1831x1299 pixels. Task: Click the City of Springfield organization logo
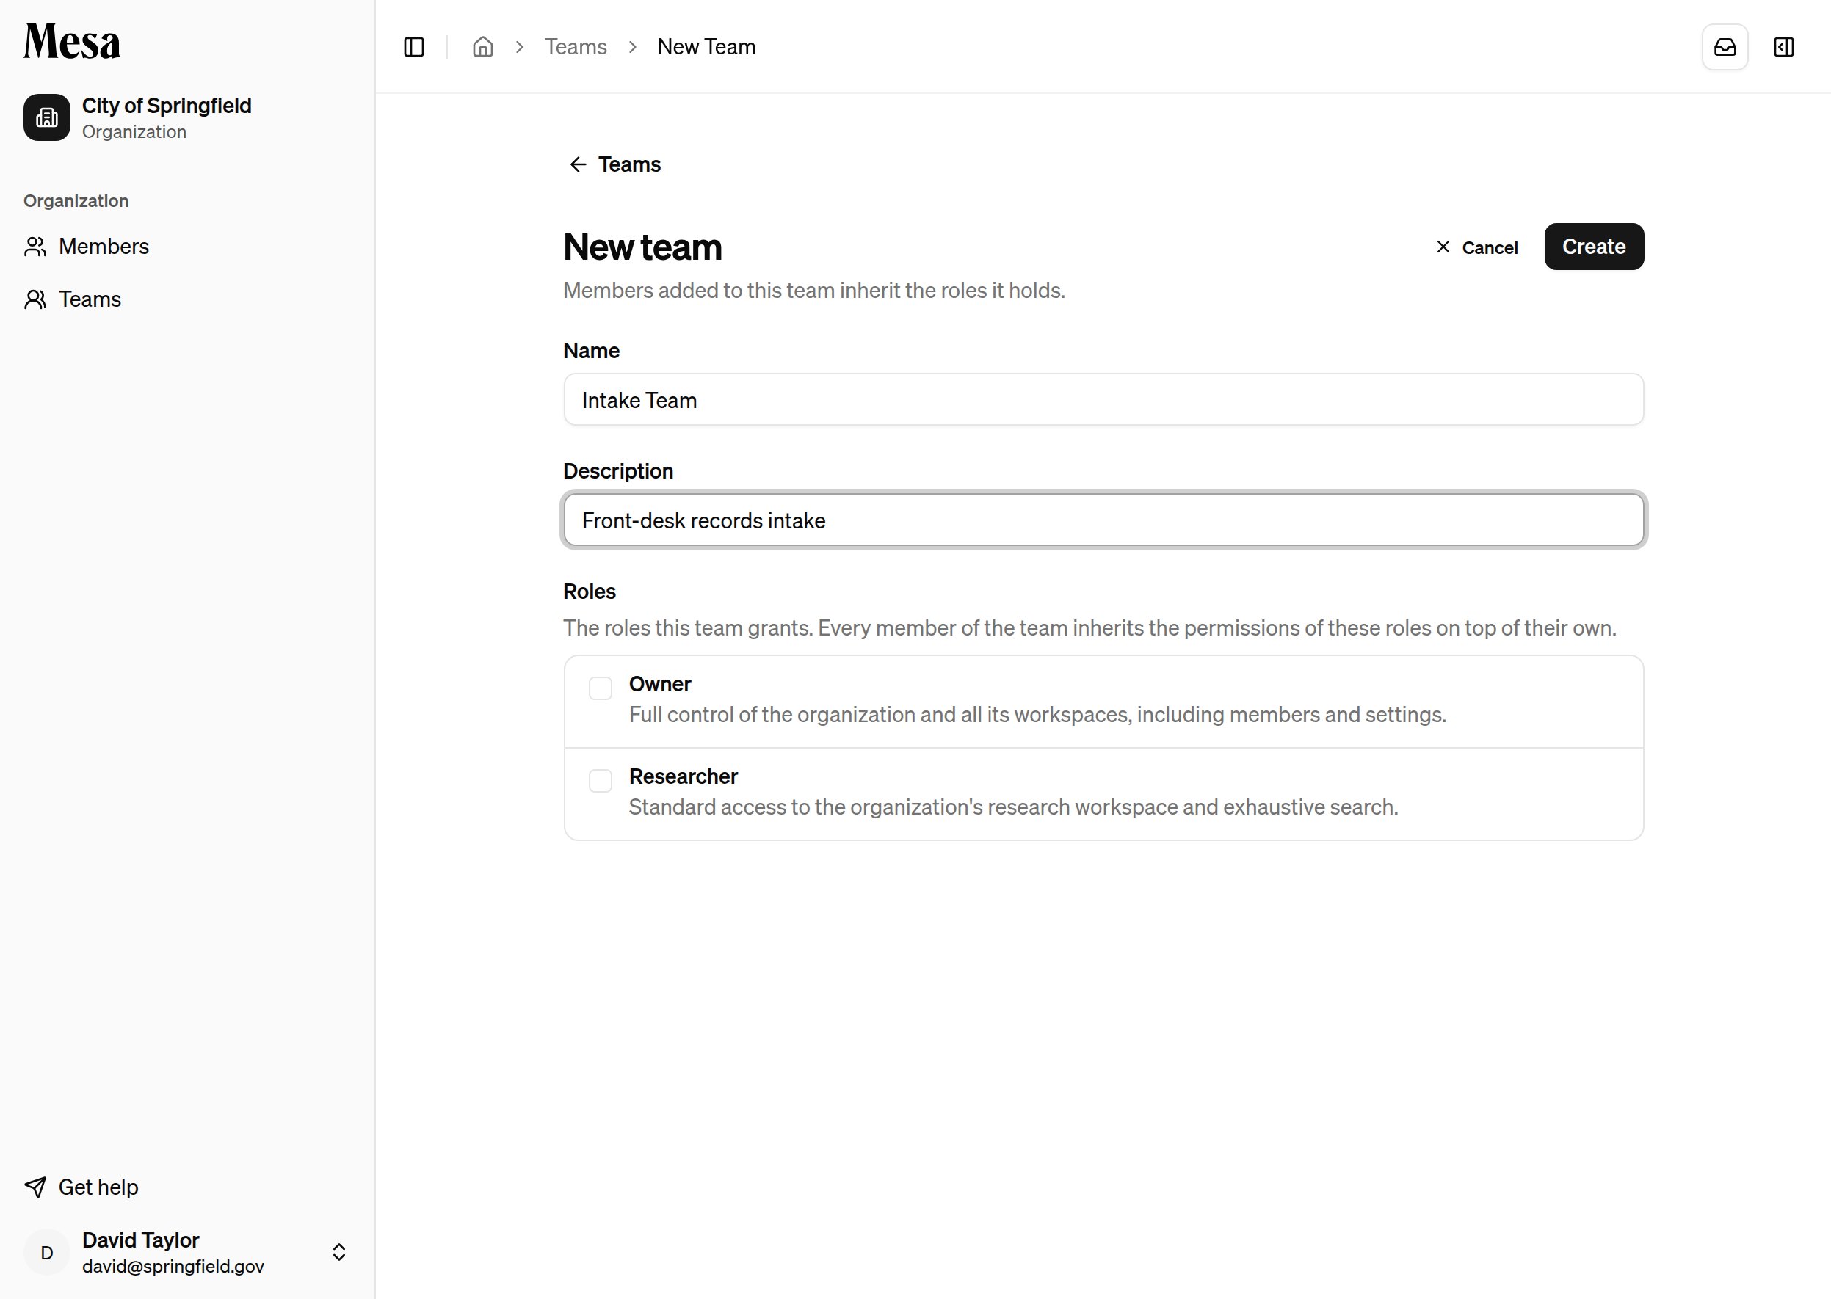click(x=46, y=117)
